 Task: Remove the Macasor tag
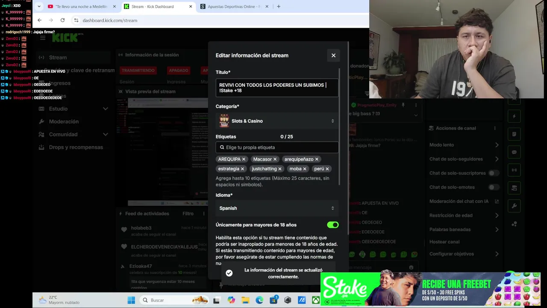click(275, 159)
